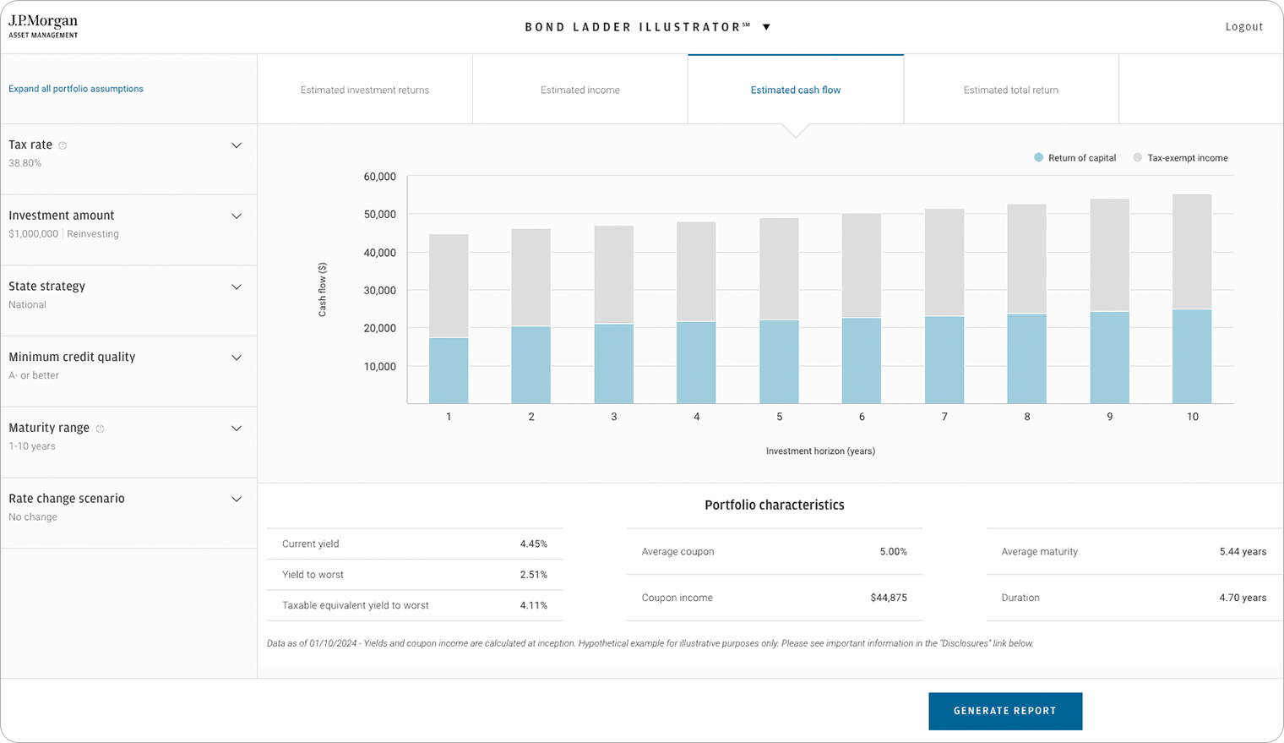This screenshot has height=743, width=1284.
Task: Click the Taxable equivalent yield 4.11% value
Action: (534, 605)
